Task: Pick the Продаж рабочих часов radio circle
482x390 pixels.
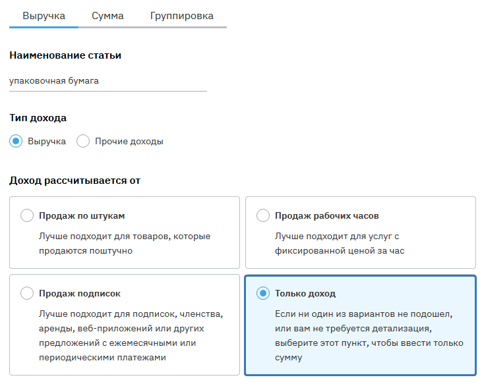Action: (263, 215)
